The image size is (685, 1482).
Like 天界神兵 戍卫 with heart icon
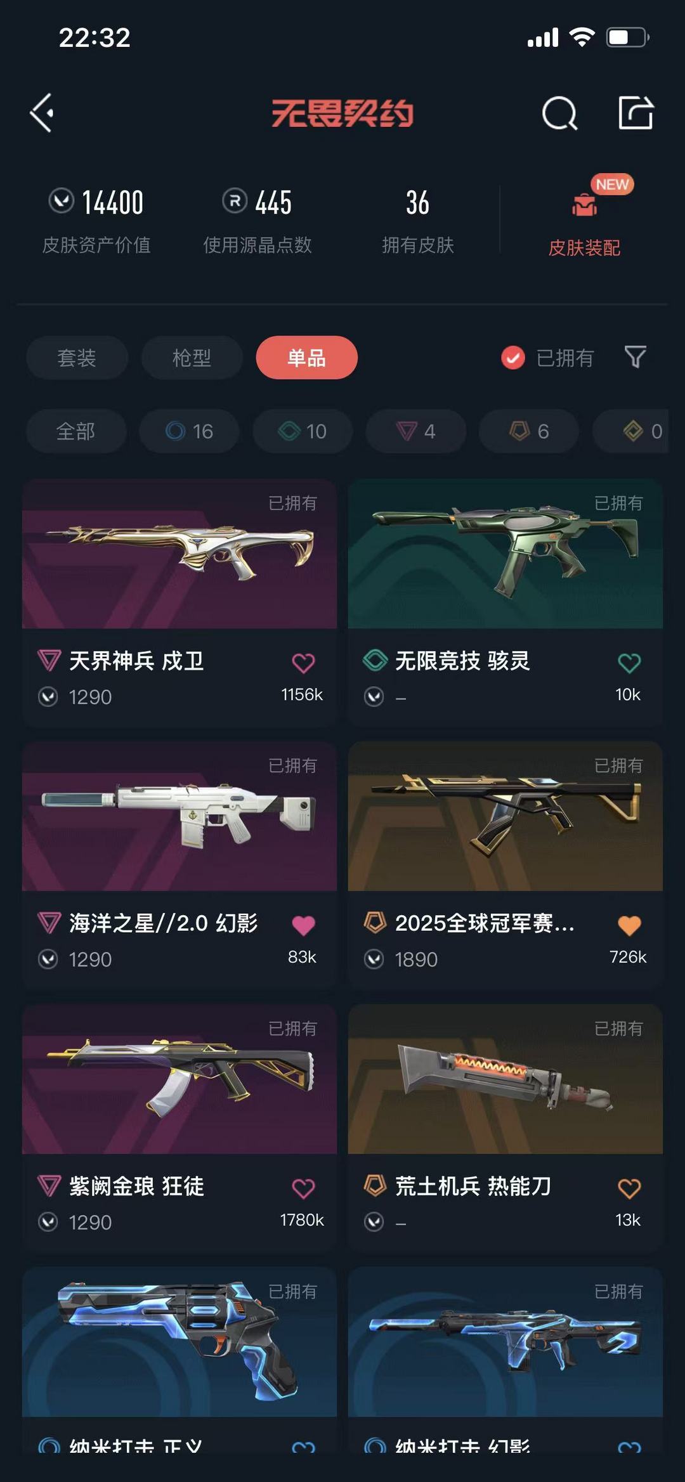[303, 663]
